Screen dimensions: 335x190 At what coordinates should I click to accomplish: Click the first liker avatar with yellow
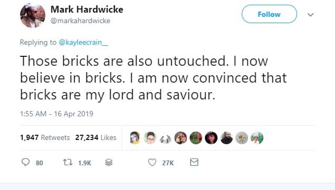(135, 138)
